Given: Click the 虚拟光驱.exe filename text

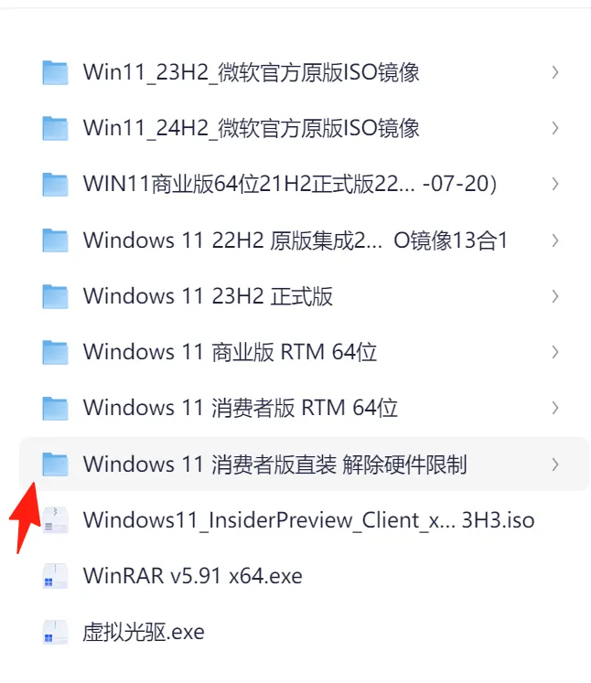Looking at the screenshot, I should [x=144, y=632].
